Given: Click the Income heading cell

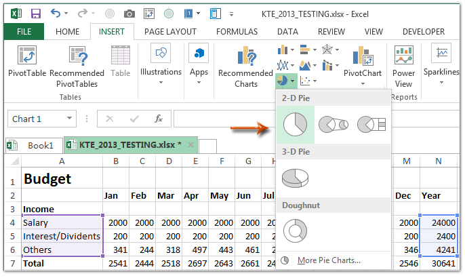Looking at the screenshot, I should tap(62, 209).
